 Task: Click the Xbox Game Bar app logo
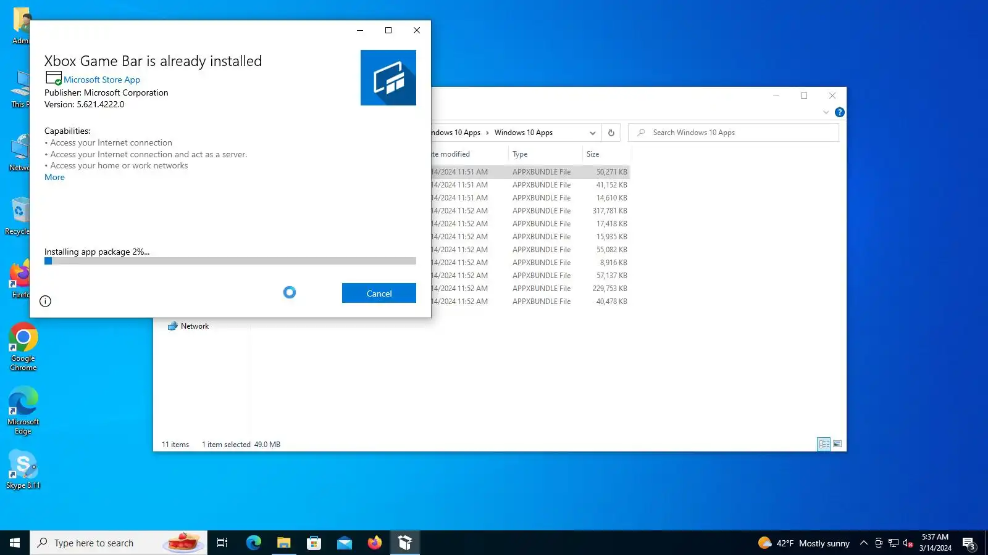coord(388,78)
